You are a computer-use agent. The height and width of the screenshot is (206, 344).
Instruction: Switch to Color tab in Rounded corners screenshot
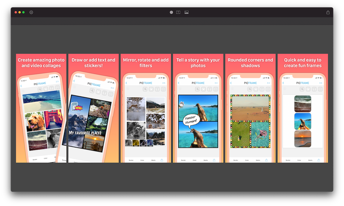pos(247,160)
